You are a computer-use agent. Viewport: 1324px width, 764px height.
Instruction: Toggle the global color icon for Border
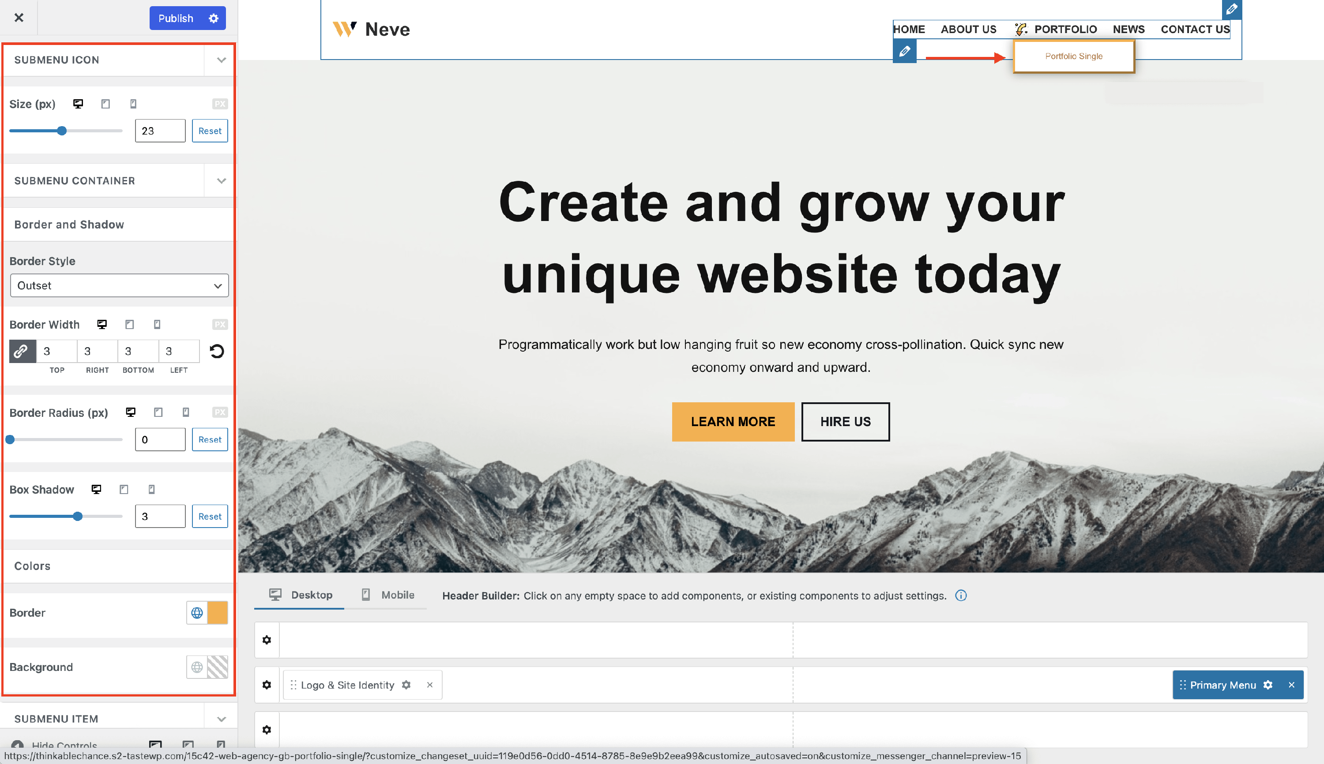click(x=197, y=613)
